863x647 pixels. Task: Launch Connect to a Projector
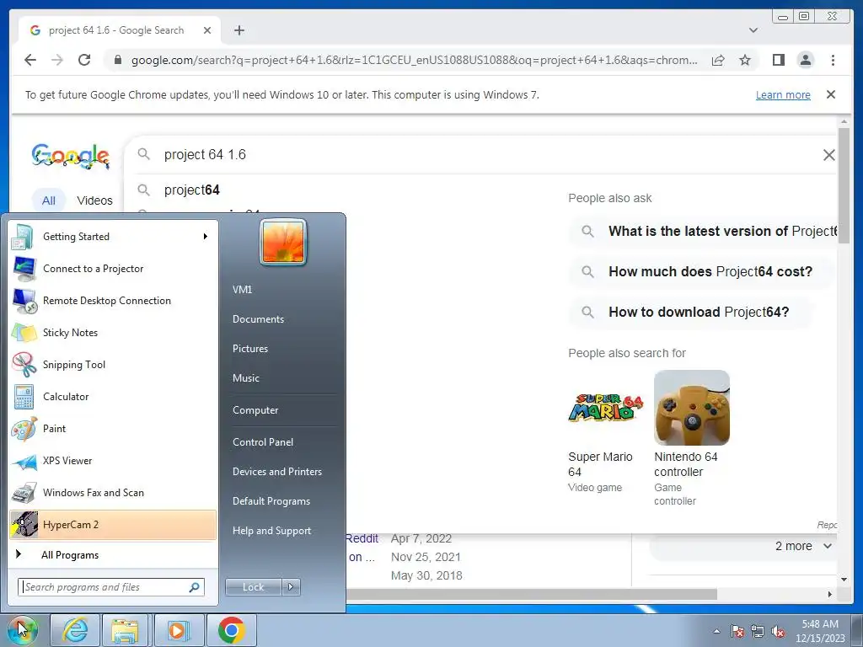[113, 269]
